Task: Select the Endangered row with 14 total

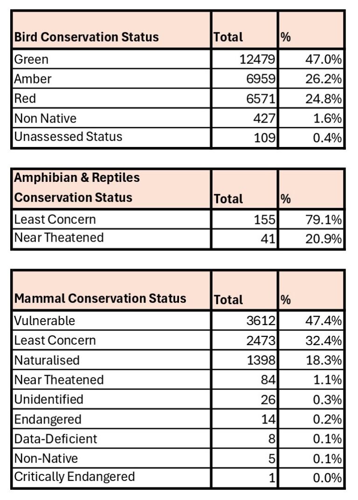Action: coord(48,419)
